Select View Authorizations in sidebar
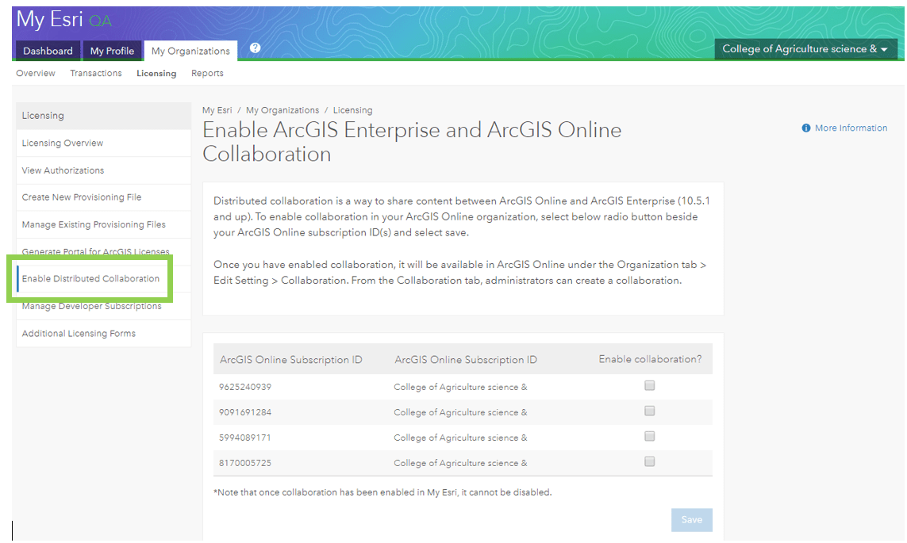Image resolution: width=907 pixels, height=543 pixels. tap(103, 170)
